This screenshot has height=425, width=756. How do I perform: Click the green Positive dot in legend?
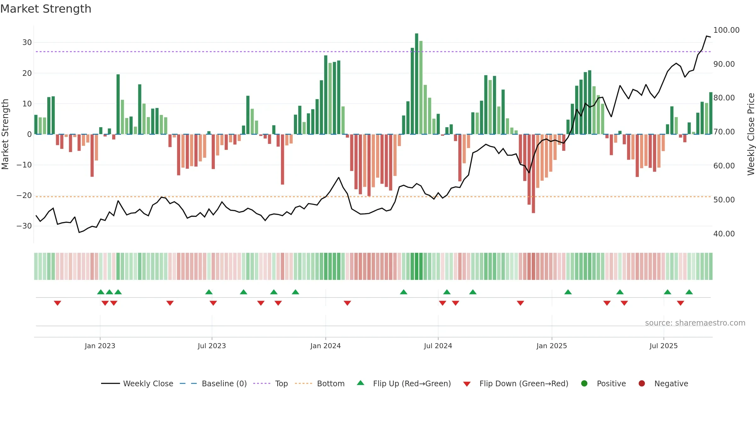point(584,383)
